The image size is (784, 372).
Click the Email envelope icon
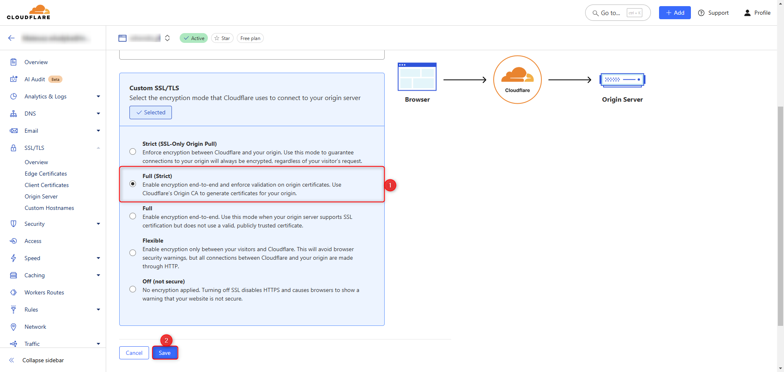pos(13,131)
